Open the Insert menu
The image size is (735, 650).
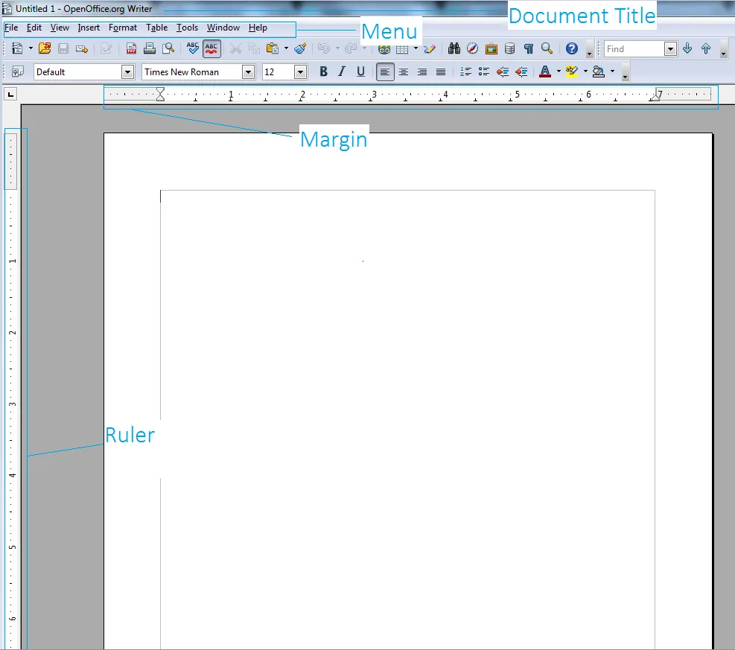click(x=89, y=28)
